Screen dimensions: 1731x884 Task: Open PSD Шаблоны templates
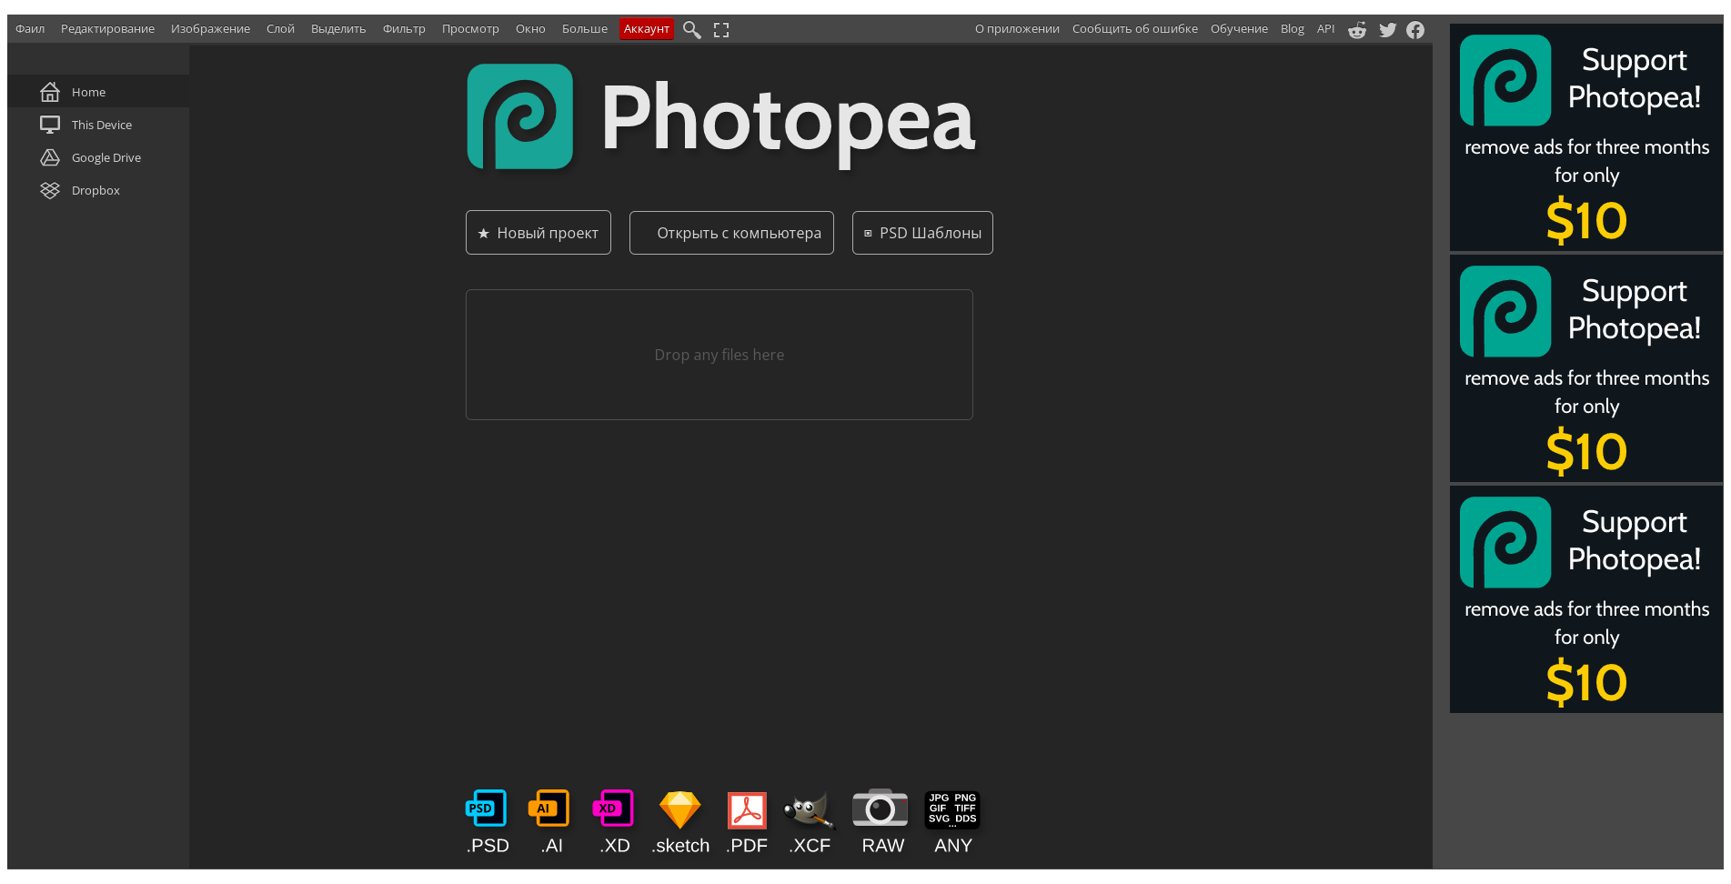pos(922,233)
